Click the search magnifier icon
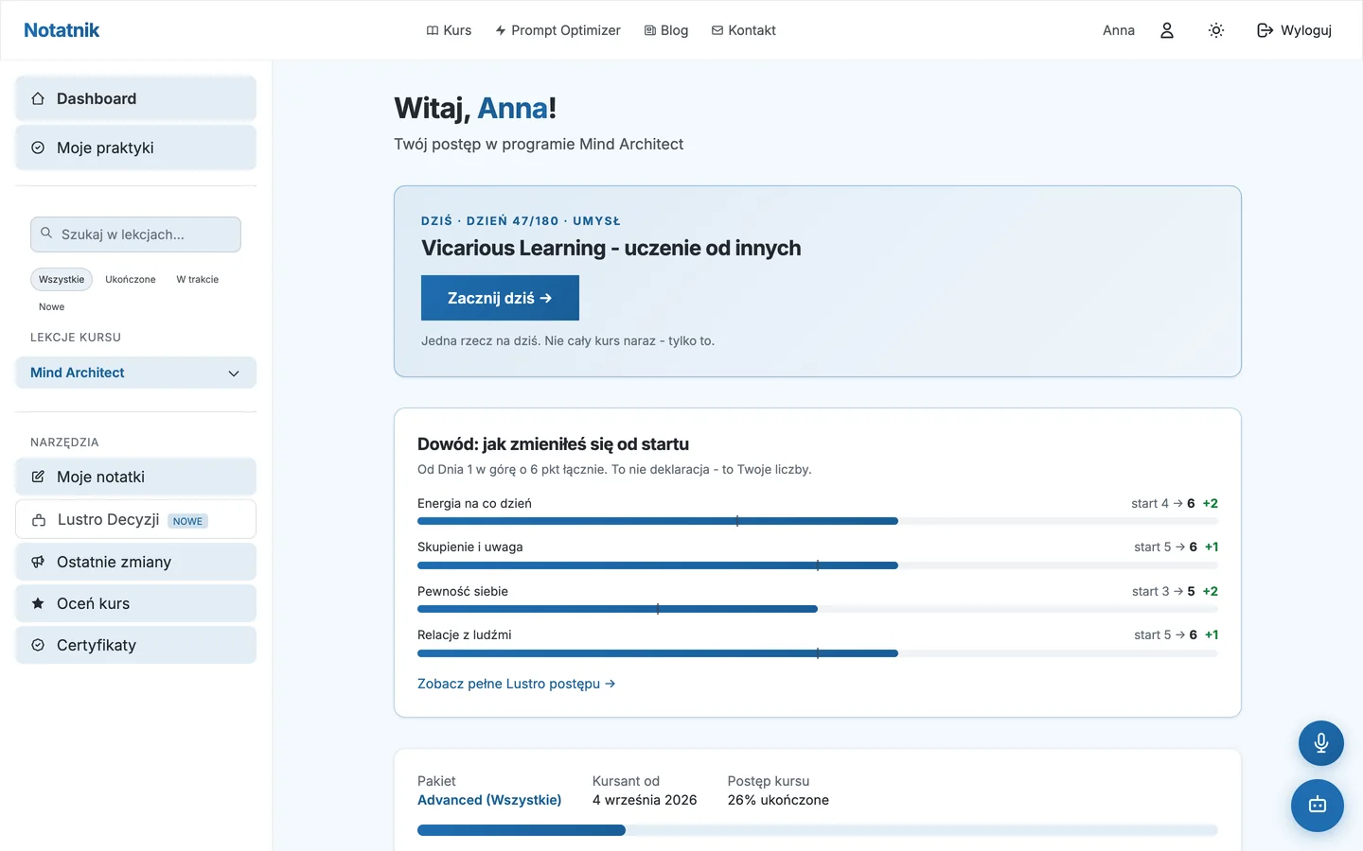The width and height of the screenshot is (1363, 851). 46,233
